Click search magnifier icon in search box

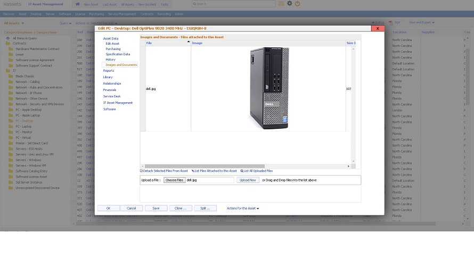195,4
